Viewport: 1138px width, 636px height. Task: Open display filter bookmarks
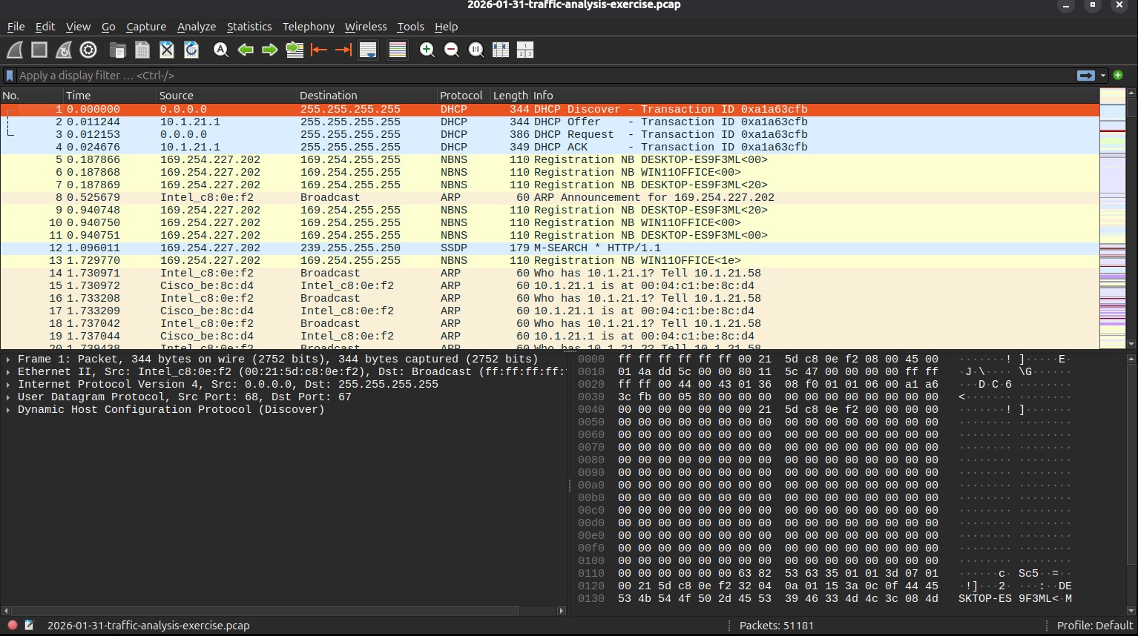[x=10, y=76]
